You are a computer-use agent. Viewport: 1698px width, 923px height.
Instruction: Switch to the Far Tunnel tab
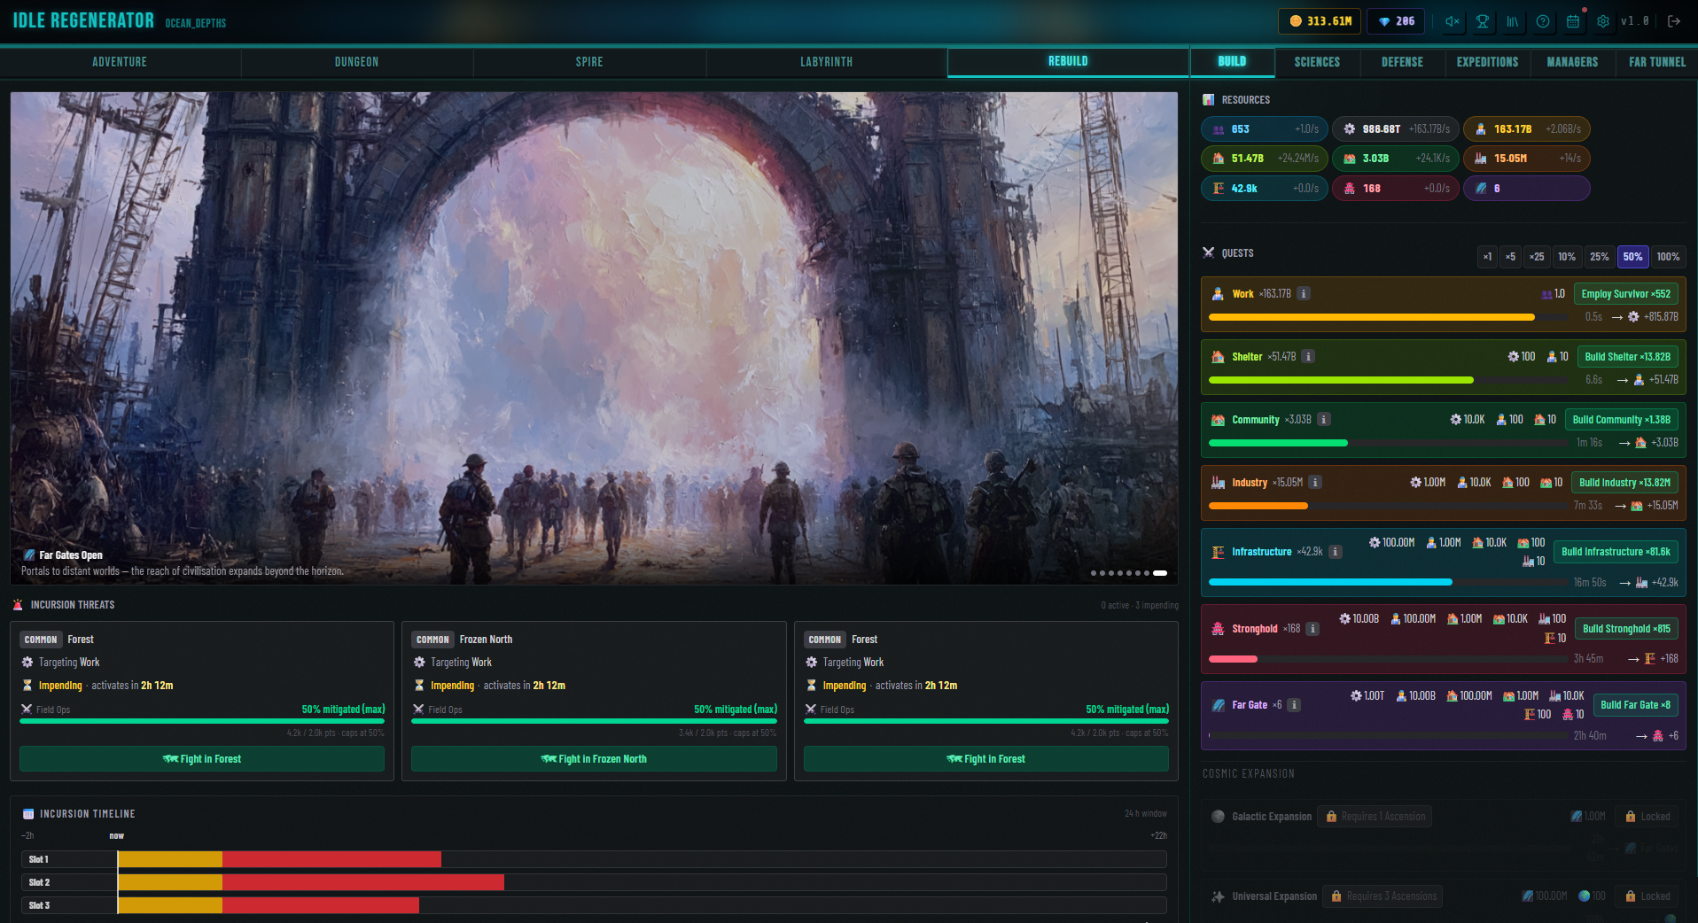point(1657,62)
